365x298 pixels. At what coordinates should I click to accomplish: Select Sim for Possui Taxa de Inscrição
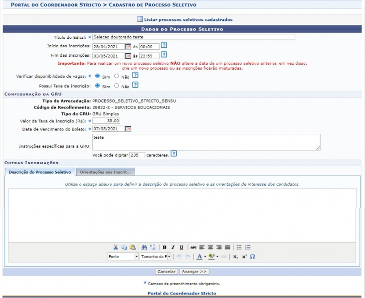coord(97,86)
